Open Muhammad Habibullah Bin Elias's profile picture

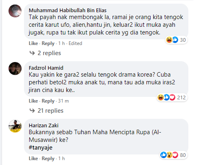click(x=15, y=11)
